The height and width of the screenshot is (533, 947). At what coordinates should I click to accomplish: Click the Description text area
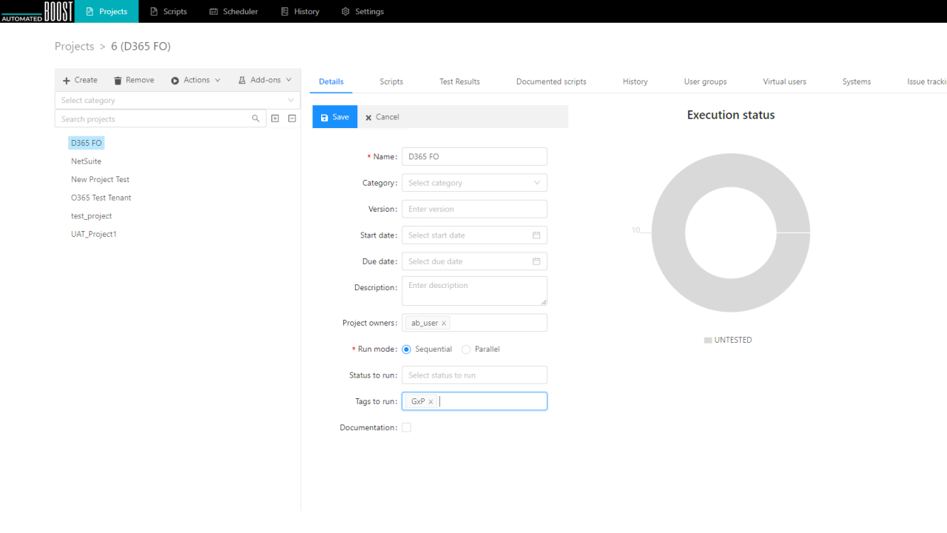(x=474, y=291)
